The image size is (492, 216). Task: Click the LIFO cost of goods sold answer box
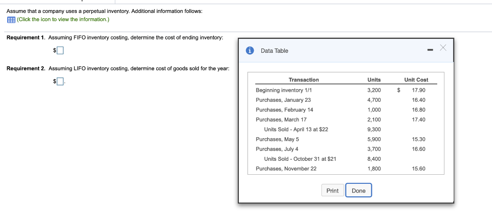[x=60, y=82]
